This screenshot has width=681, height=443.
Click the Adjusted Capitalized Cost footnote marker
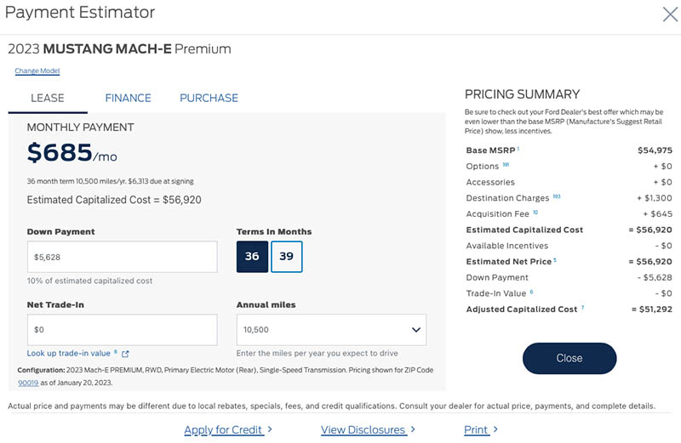pos(582,308)
